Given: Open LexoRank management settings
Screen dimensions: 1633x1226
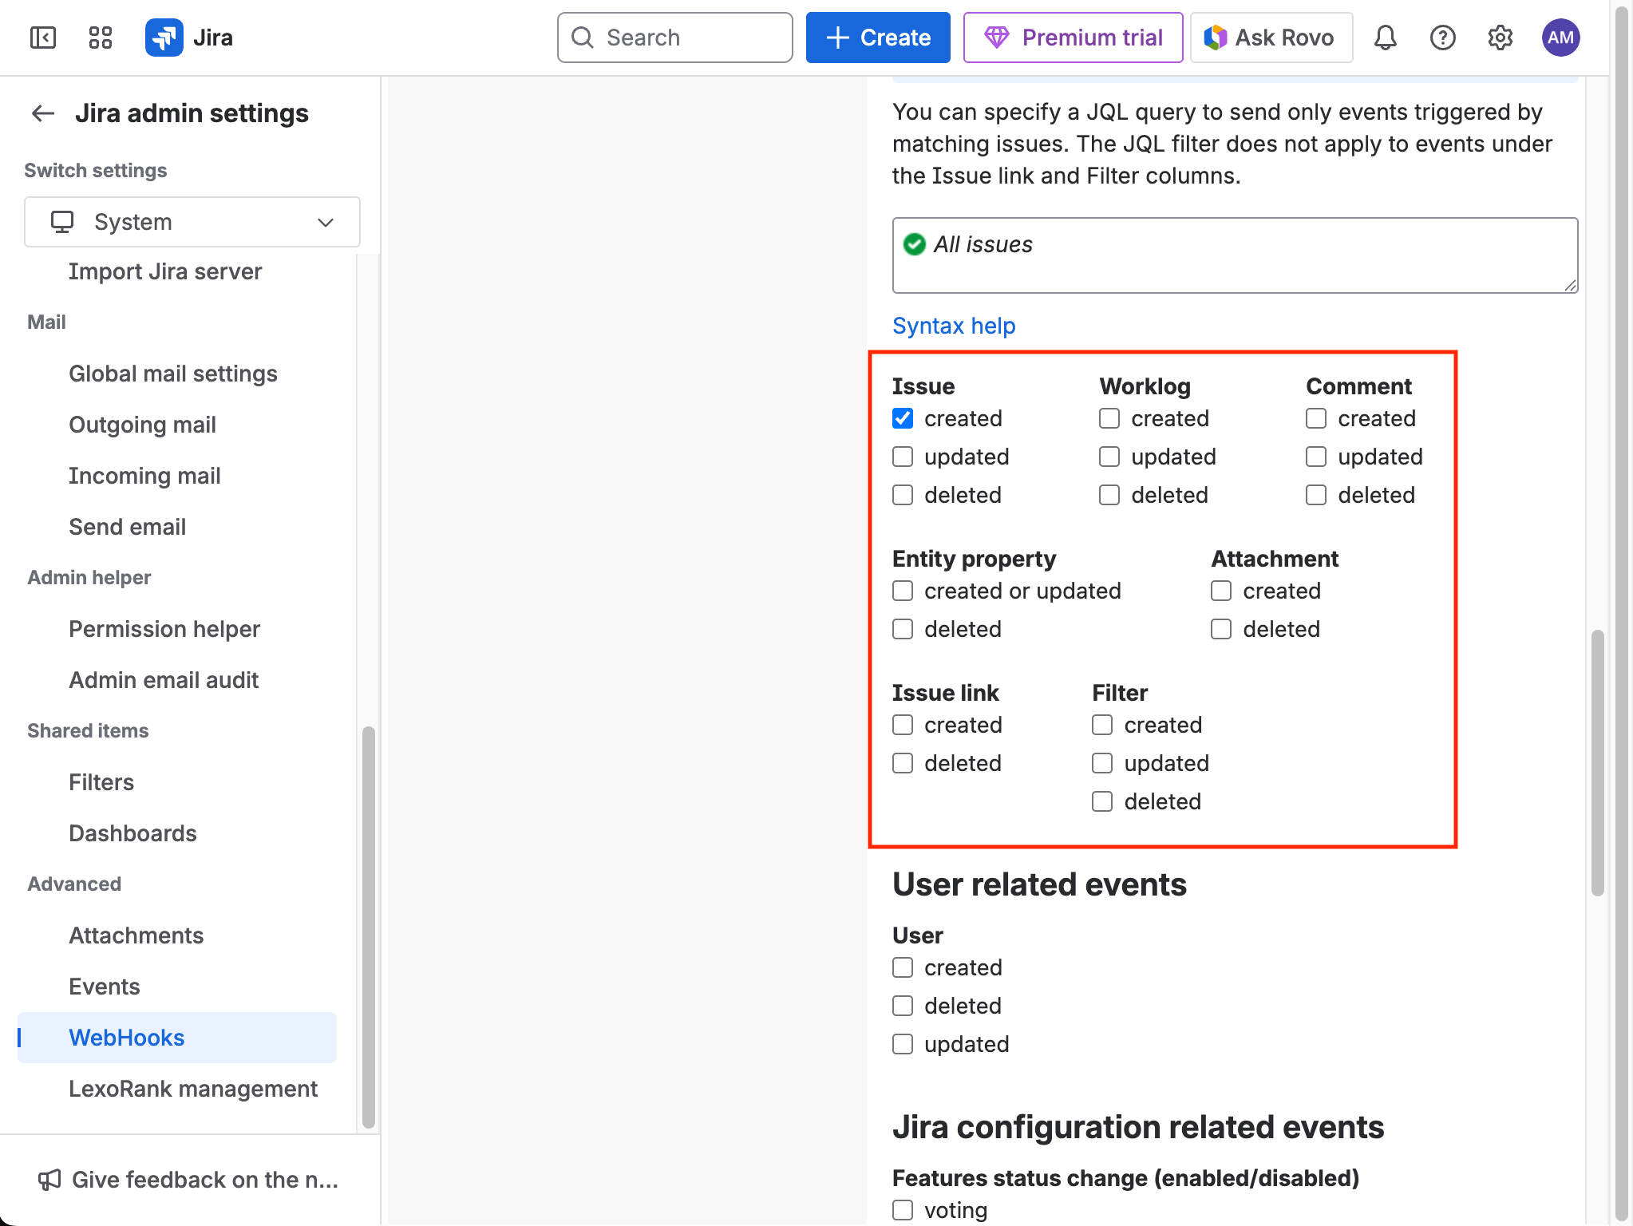Looking at the screenshot, I should point(193,1088).
